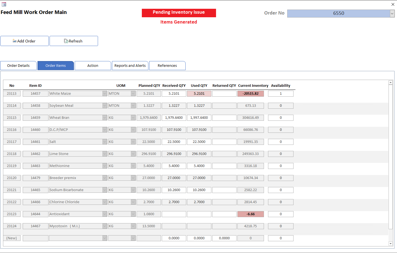Image resolution: width=397 pixels, height=253 pixels.
Task: Expand the D.C.P/MCP item dropdown
Action: coord(105,130)
